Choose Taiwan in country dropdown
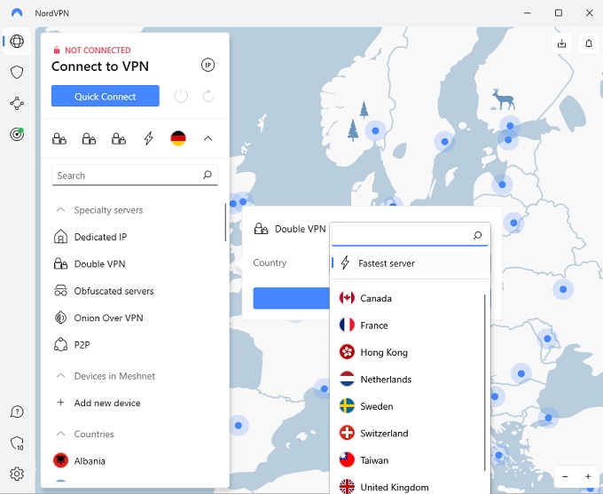603x494 pixels. click(x=408, y=460)
